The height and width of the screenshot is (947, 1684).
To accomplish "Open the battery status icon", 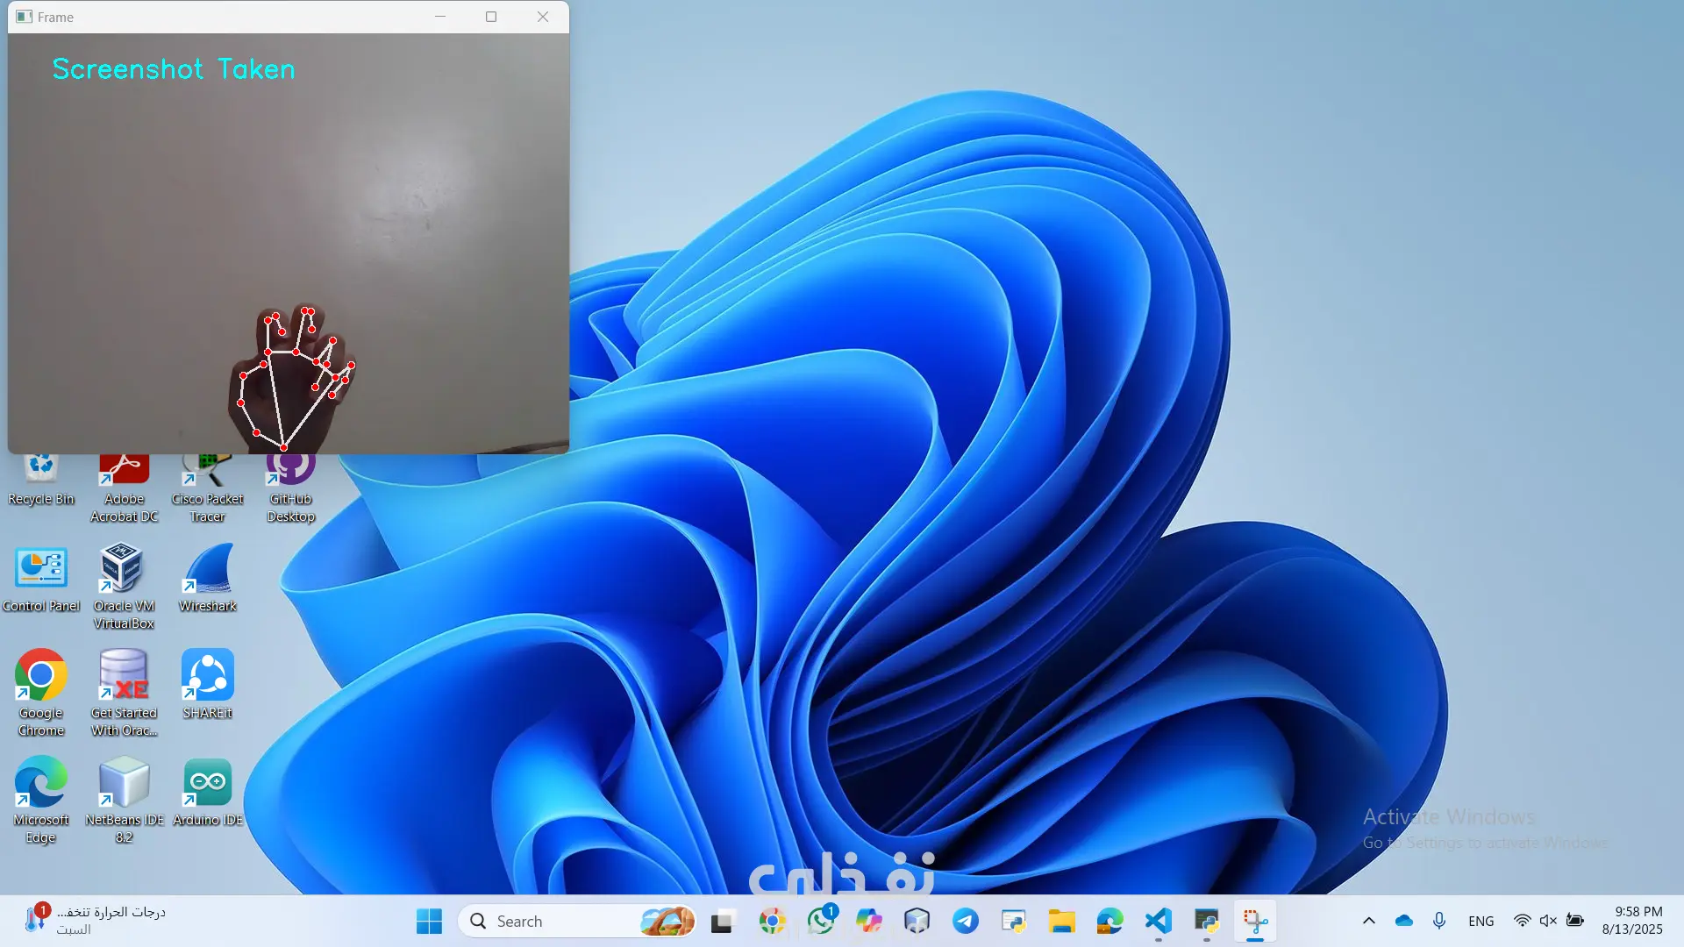I will 1575,921.
